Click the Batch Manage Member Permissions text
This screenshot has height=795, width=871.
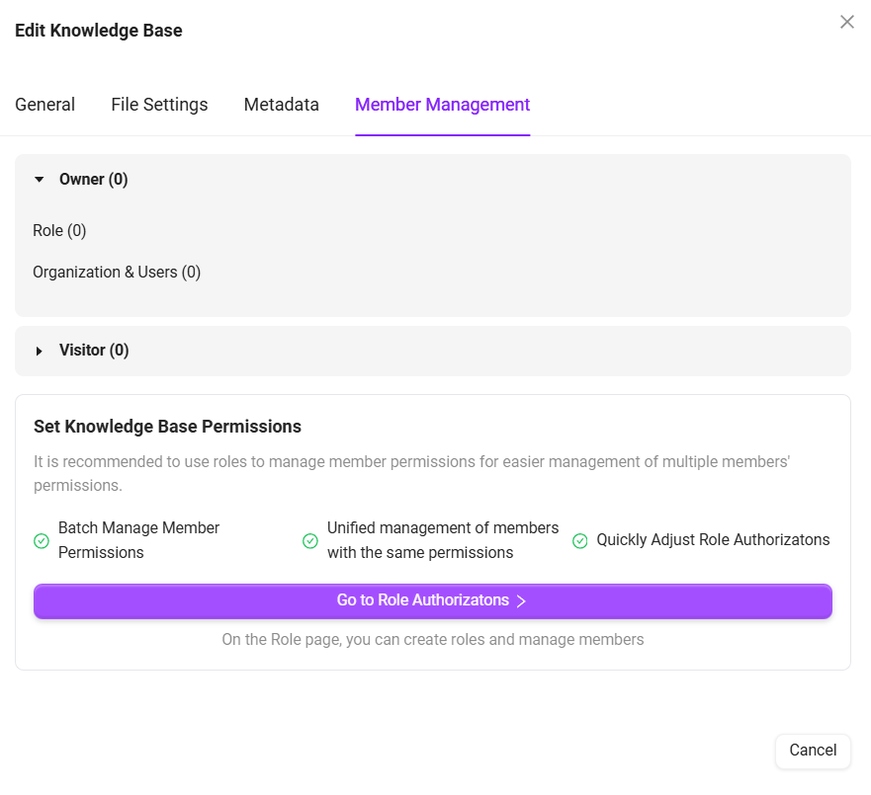(138, 540)
